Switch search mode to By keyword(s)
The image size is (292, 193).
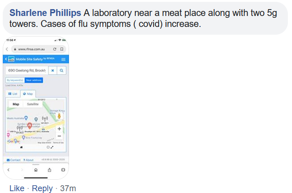point(14,80)
